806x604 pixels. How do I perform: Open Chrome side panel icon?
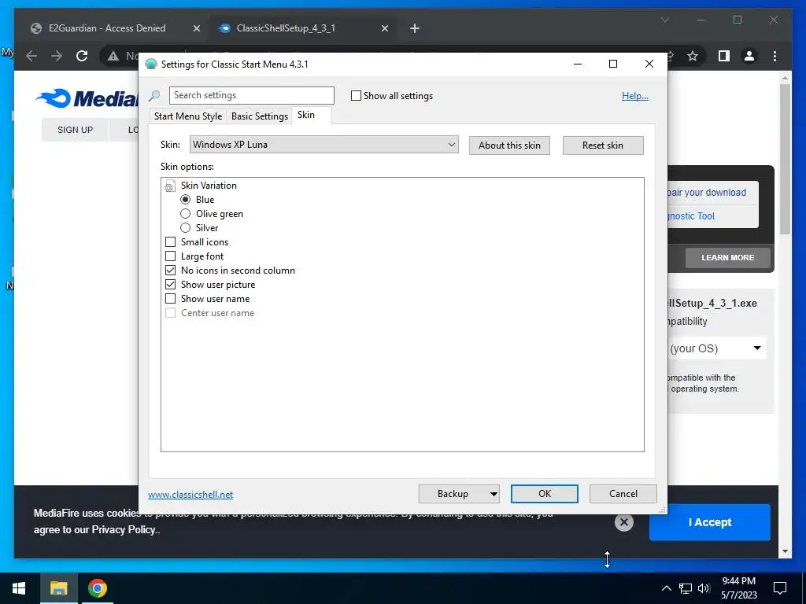coord(724,56)
